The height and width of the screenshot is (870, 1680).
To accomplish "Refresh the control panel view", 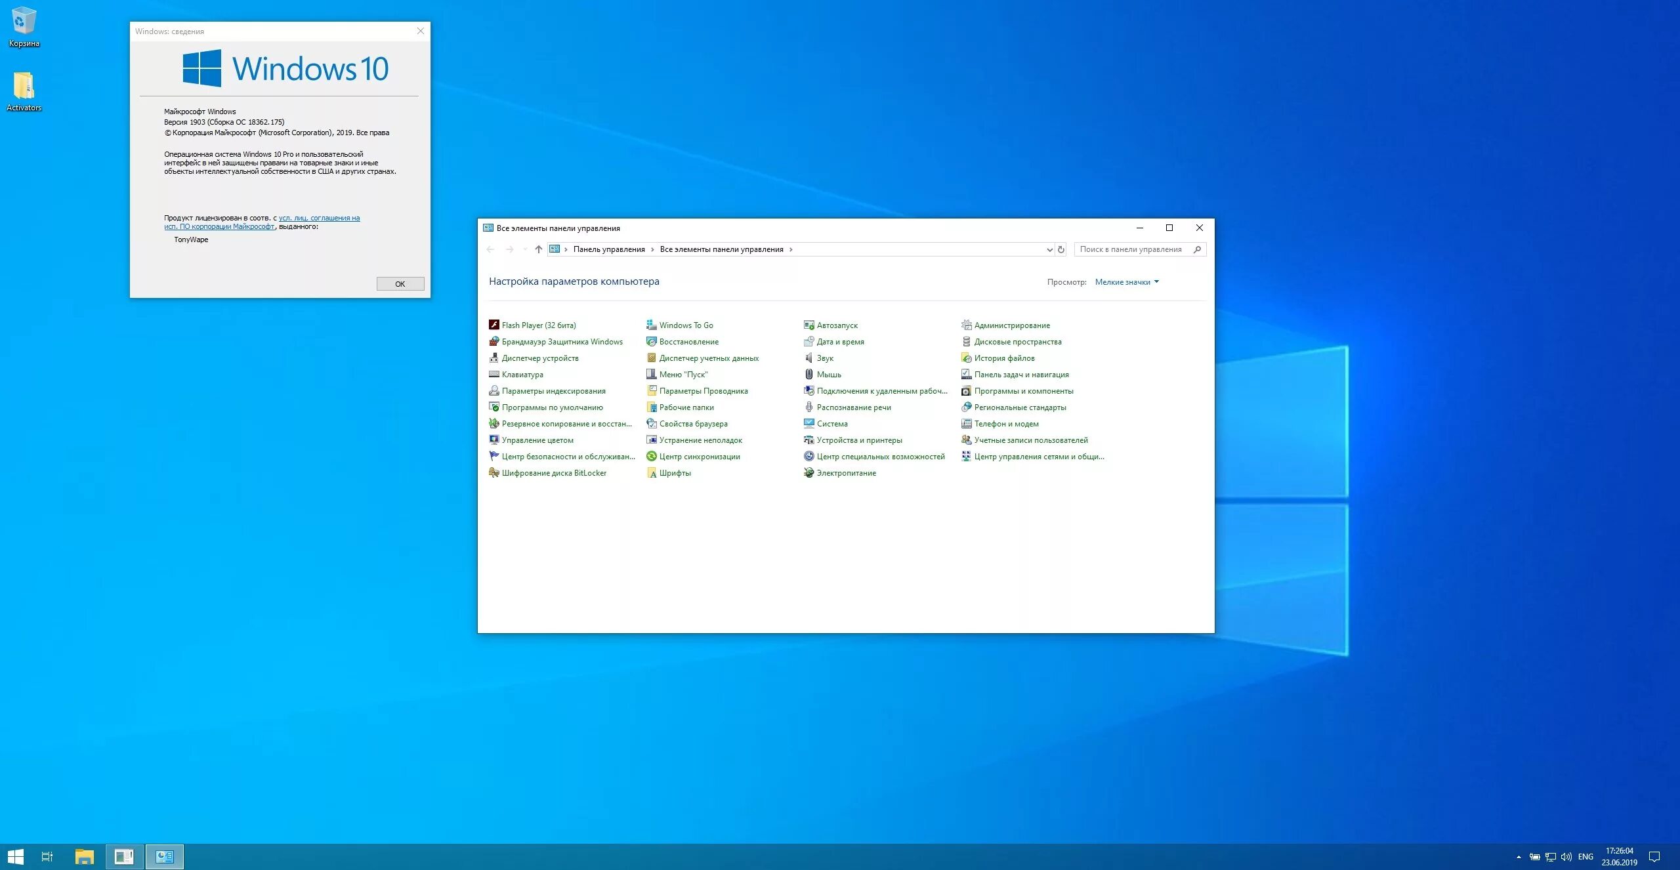I will (x=1060, y=249).
